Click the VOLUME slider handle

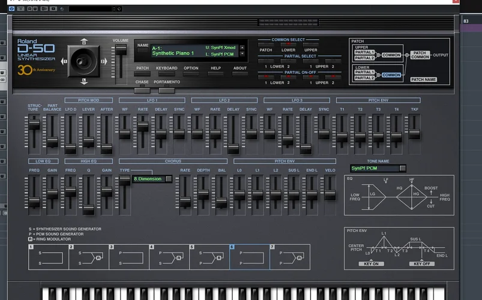pos(121,49)
